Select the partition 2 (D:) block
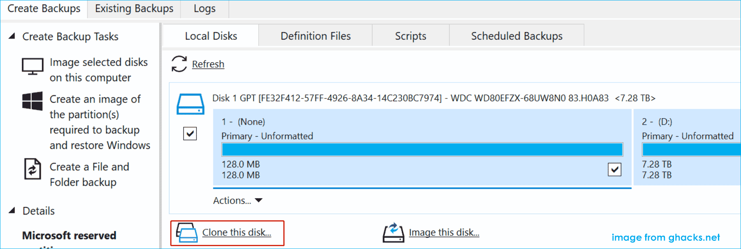 coord(687,147)
